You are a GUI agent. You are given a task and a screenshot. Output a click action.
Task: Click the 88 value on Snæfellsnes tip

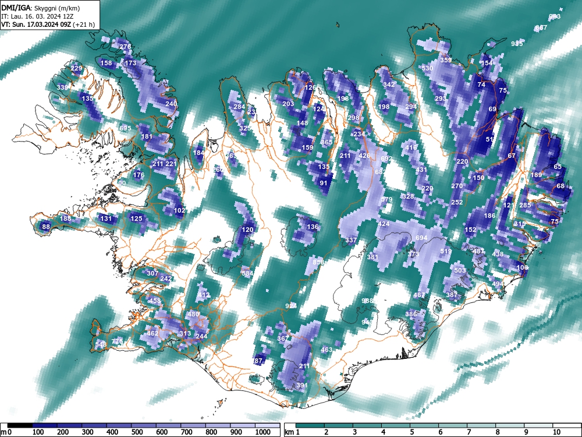coord(45,227)
